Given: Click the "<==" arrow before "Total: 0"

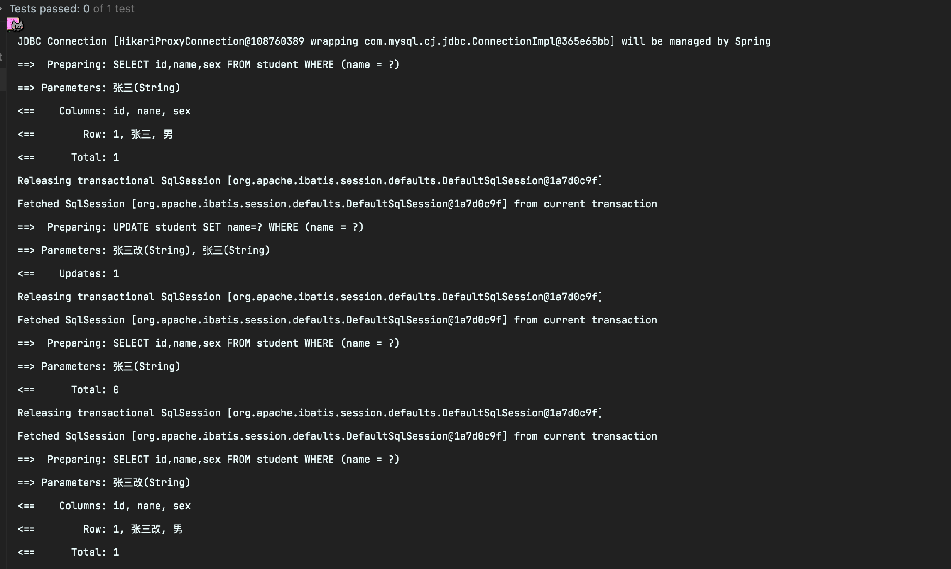Looking at the screenshot, I should click(x=26, y=390).
